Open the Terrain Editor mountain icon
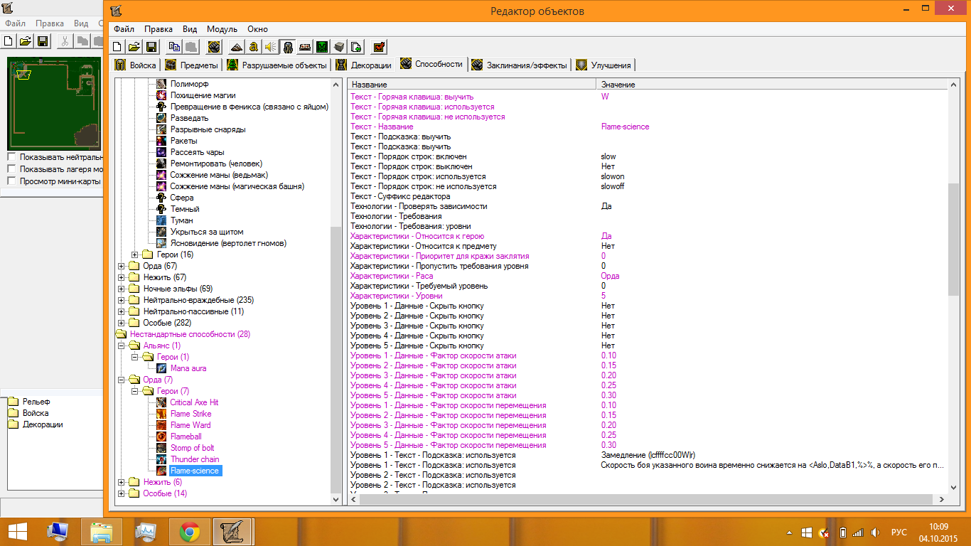Viewport: 971px width, 546px height. [x=237, y=47]
